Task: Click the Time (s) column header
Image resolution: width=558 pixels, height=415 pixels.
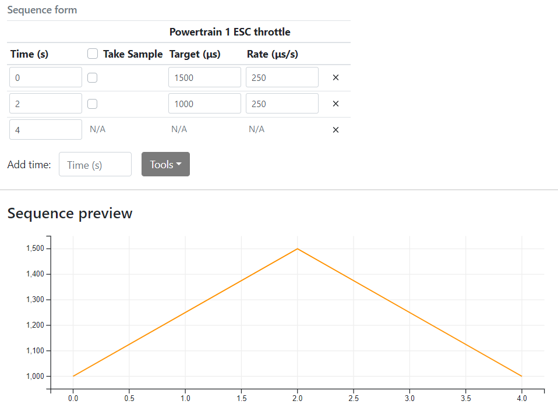Action: 29,54
